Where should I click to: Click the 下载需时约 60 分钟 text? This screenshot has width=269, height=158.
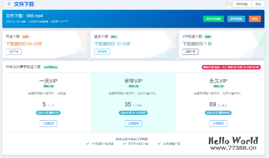click(24, 44)
